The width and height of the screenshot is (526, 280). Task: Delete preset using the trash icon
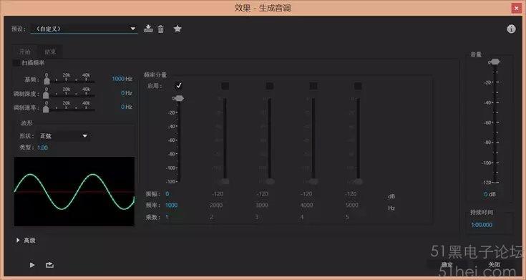tap(161, 29)
